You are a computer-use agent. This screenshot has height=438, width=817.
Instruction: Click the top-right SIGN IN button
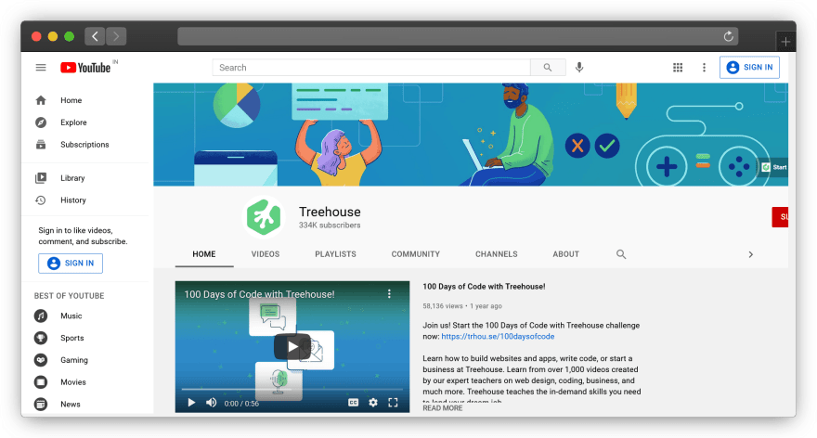tap(749, 67)
